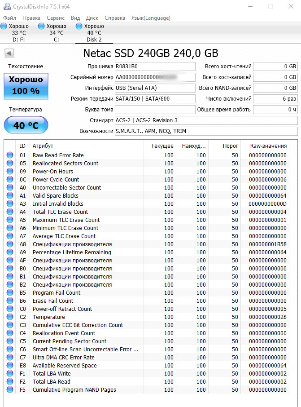Screen dimensions: 301x407
Task: Click status icon for Power-off Retract Count
Action: pyautogui.click(x=10, y=309)
